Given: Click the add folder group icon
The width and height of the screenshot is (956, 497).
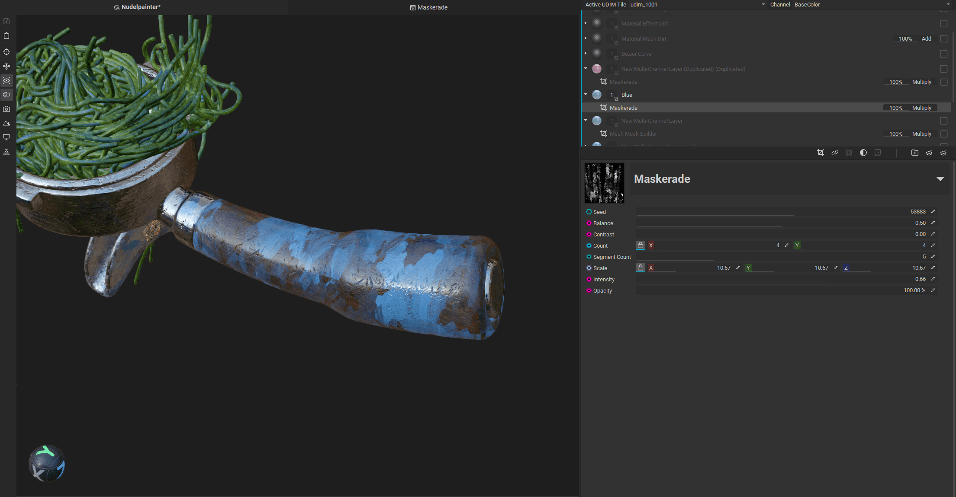Looking at the screenshot, I should click(914, 153).
